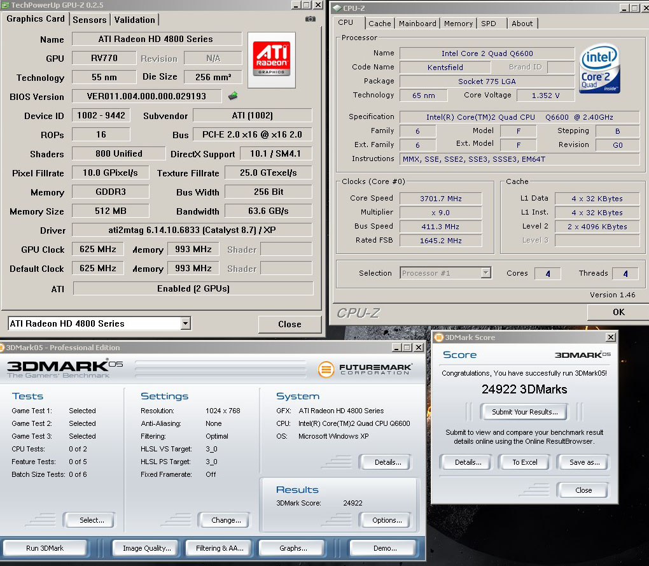Click the 3DMark Score window title icon
This screenshot has width=649, height=566.
439,337
